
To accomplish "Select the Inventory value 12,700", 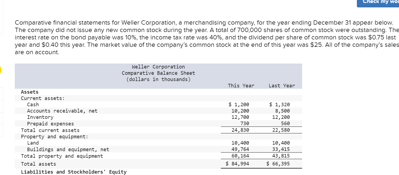I will point(241,117).
